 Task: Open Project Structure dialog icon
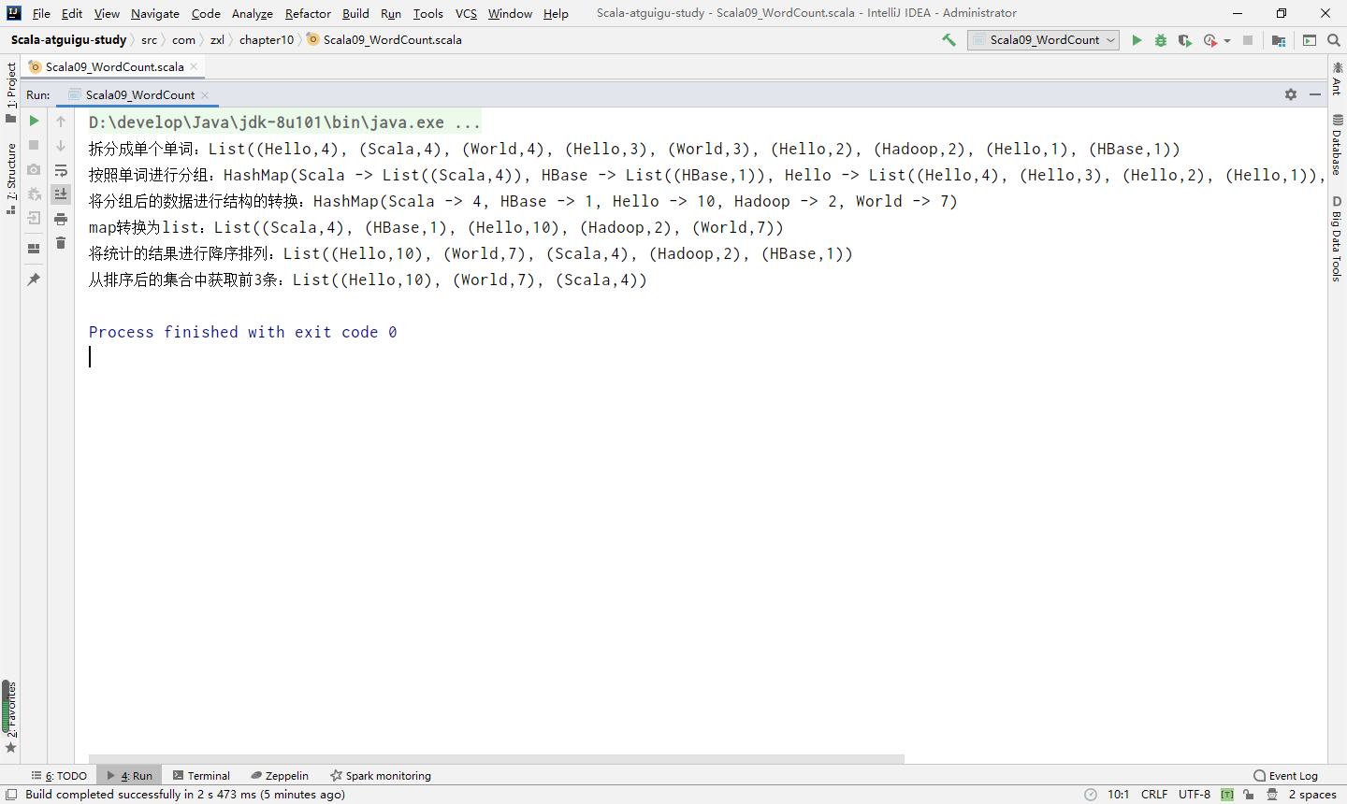1279,40
